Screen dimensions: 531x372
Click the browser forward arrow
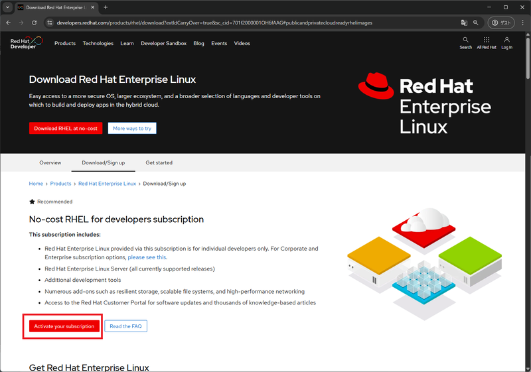point(21,23)
